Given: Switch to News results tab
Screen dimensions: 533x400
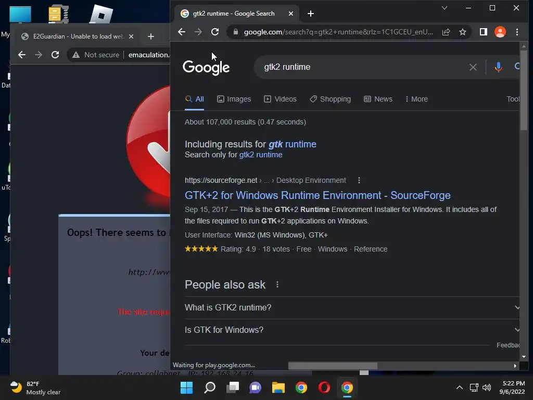Looking at the screenshot, I should pyautogui.click(x=378, y=99).
